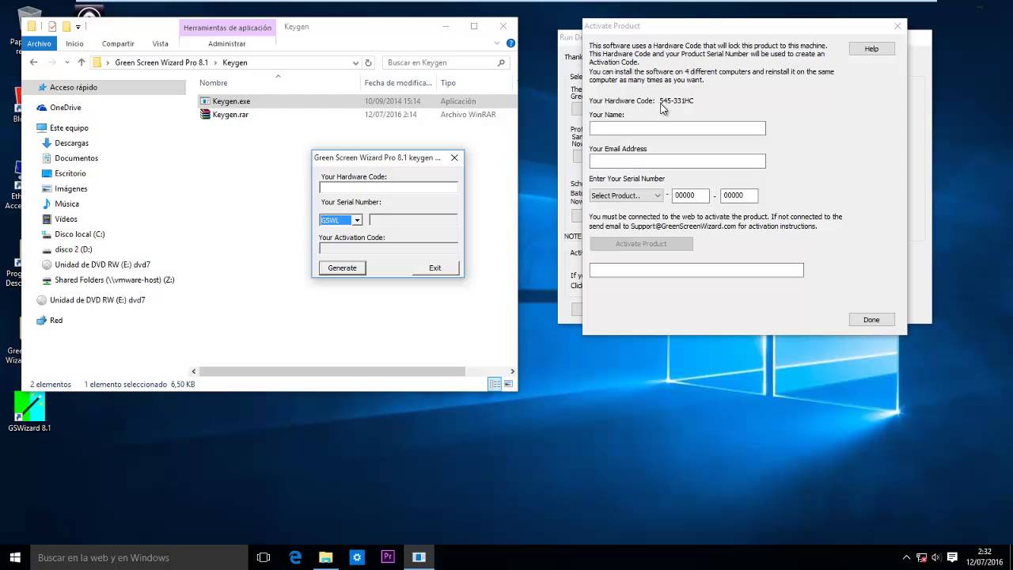Sort by Fecha de modificación column
The width and height of the screenshot is (1013, 570).
pos(397,82)
